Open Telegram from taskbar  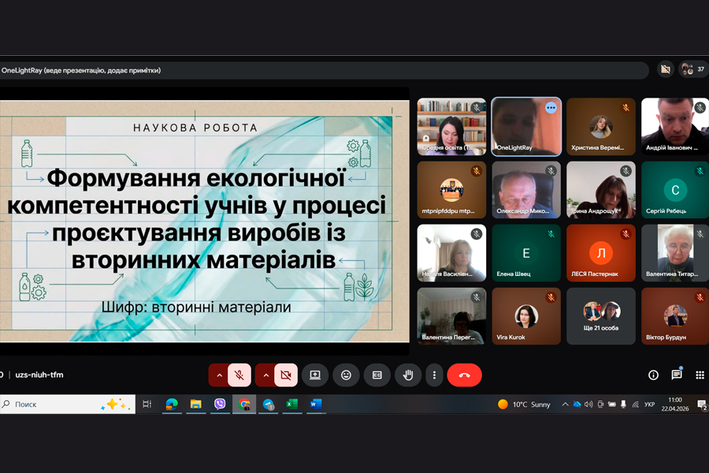pyautogui.click(x=268, y=404)
